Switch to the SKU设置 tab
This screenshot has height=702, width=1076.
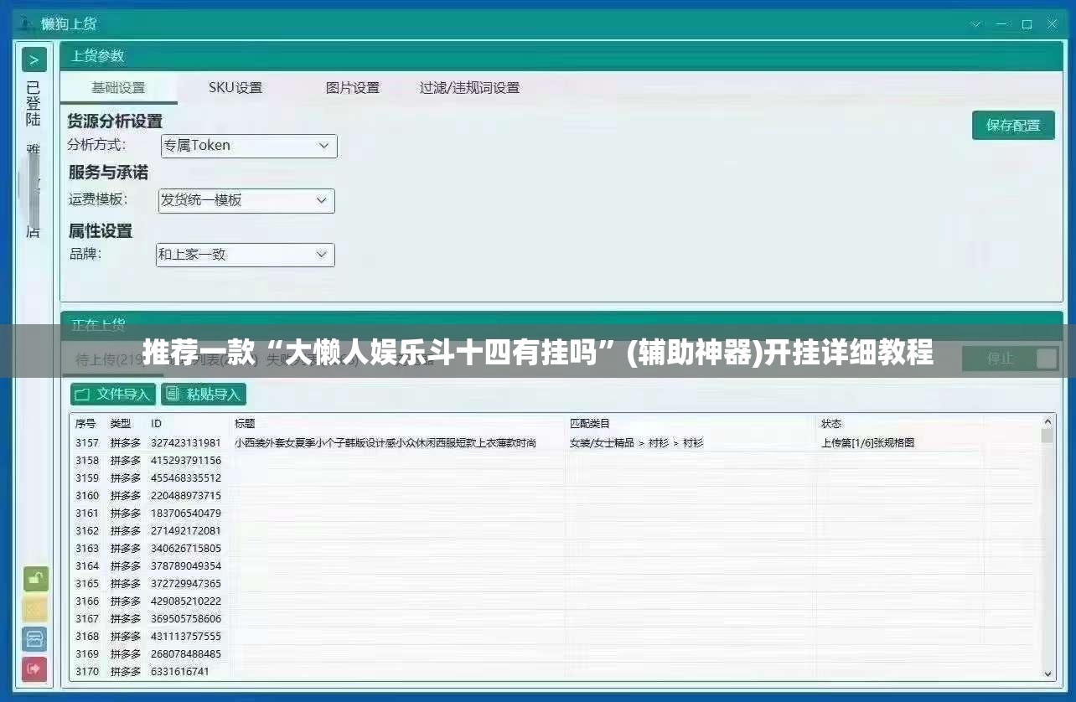[235, 87]
